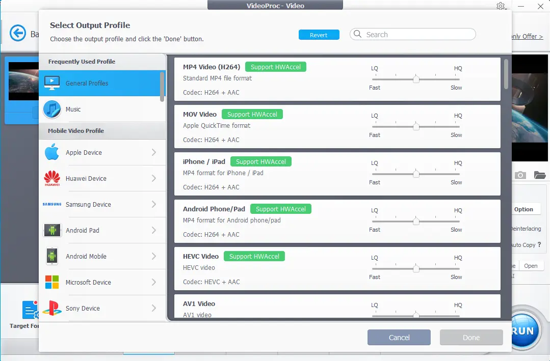This screenshot has height=361, width=550.
Task: Adjust Android Phone/Pad quality slider
Action: [416, 221]
